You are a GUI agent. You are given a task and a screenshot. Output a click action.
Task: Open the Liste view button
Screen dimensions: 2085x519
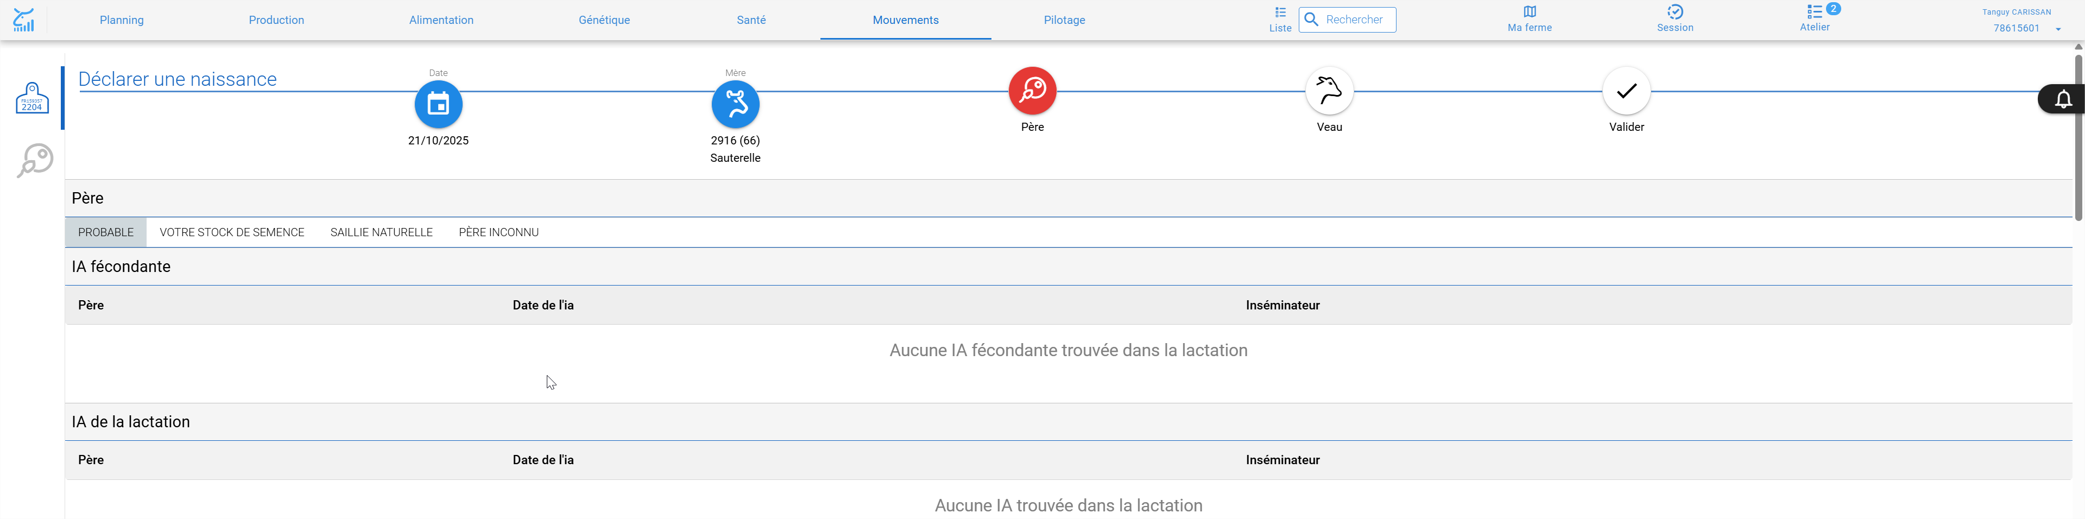pos(1280,20)
